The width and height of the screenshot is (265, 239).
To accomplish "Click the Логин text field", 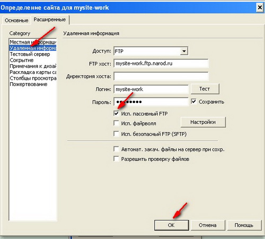I will (151, 89).
